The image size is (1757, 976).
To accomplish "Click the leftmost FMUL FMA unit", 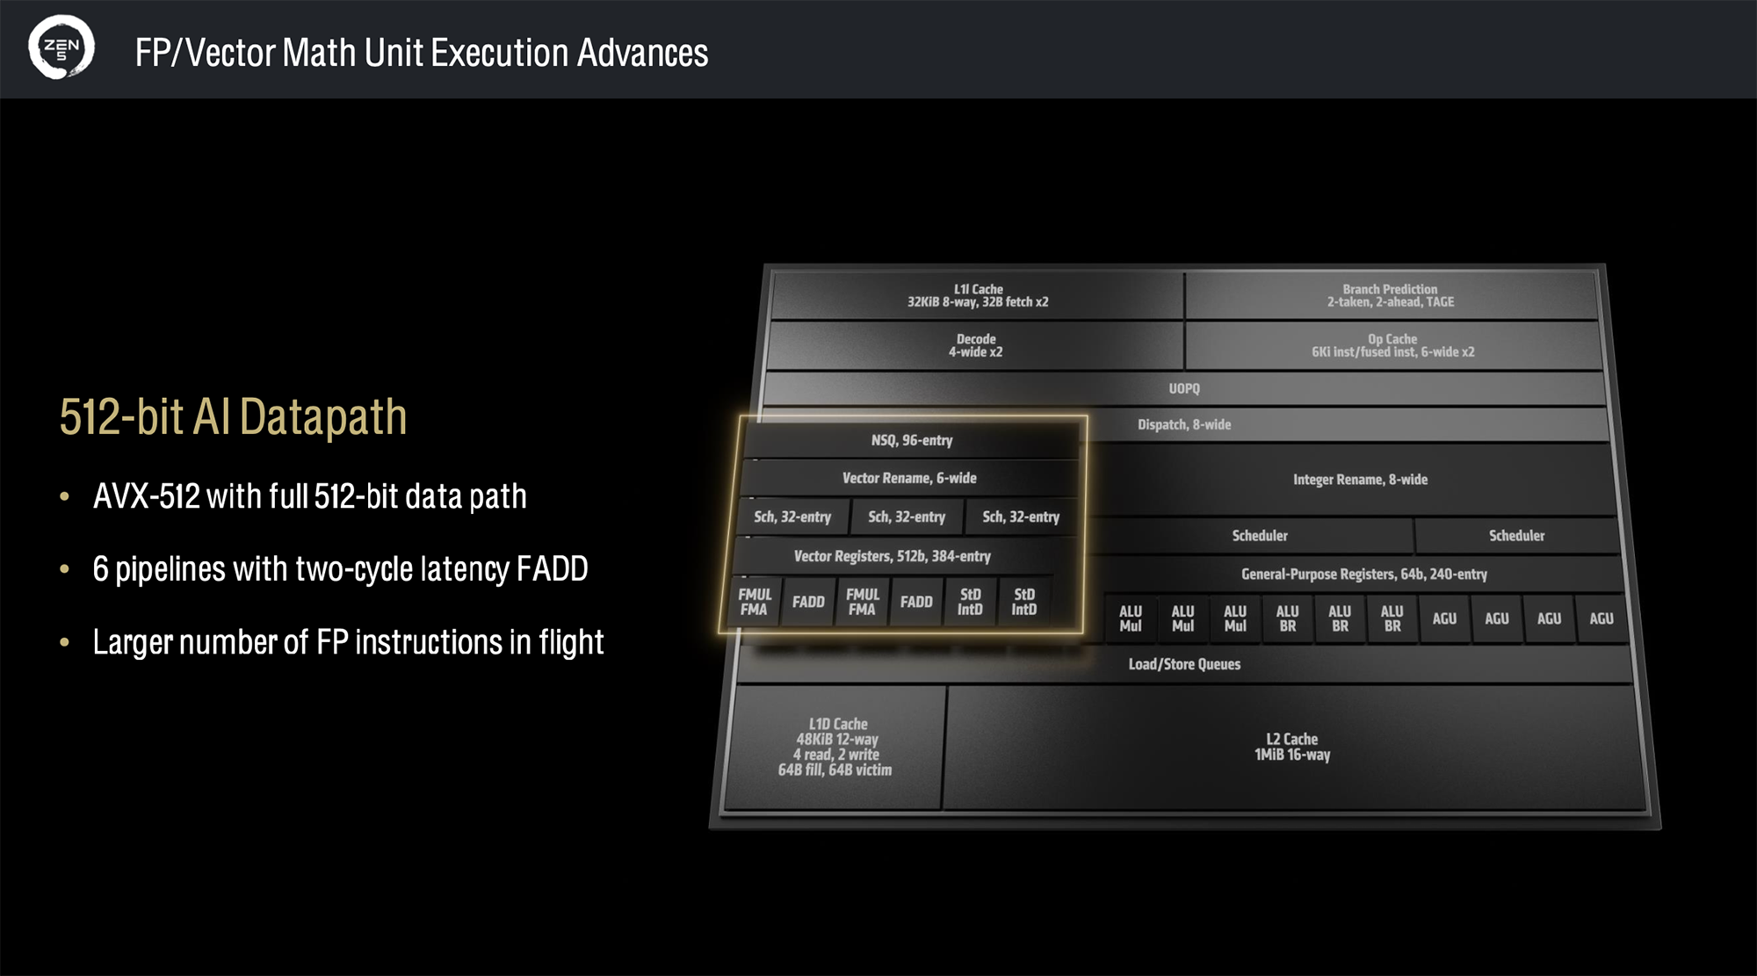I will [x=754, y=602].
